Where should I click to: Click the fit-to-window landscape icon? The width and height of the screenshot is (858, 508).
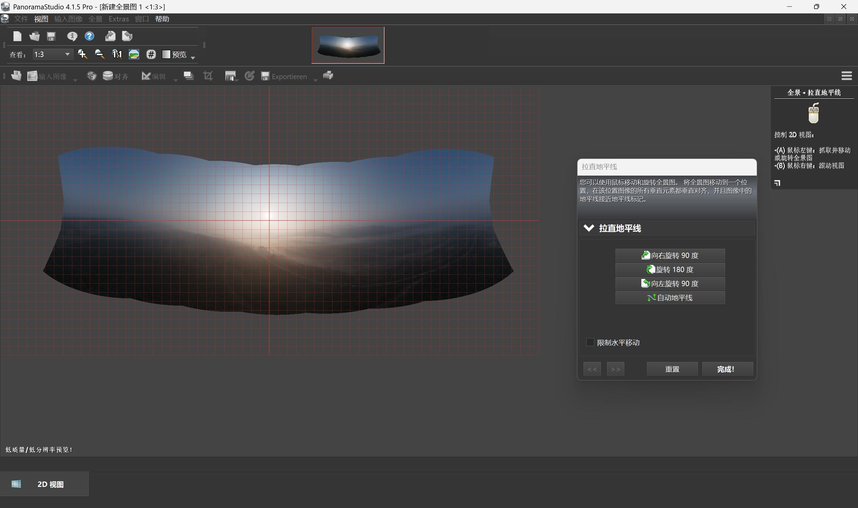[134, 54]
